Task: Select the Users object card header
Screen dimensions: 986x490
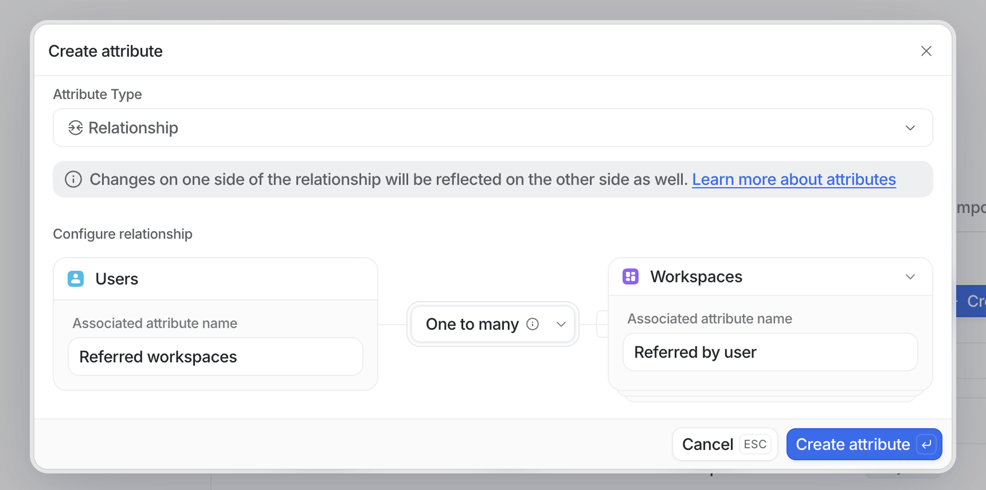Action: [215, 279]
